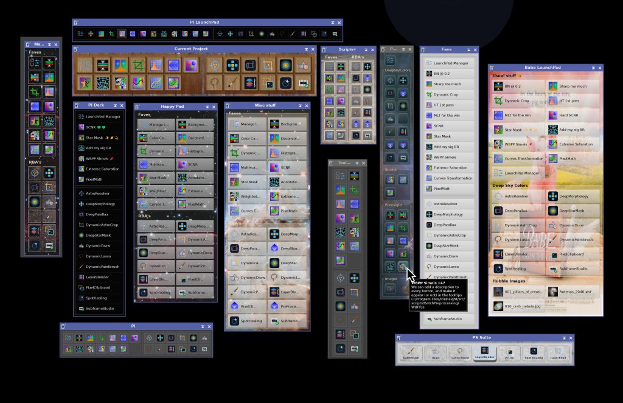Click SpotHealing icon in Current Project window
This screenshot has width=623, height=403.
point(285,83)
